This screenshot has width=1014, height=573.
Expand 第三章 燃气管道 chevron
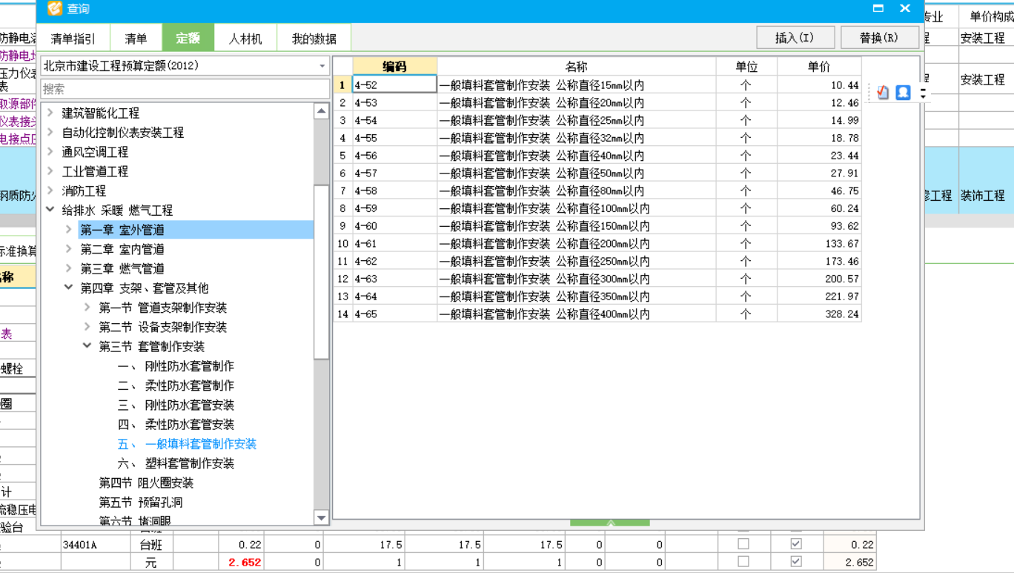69,268
